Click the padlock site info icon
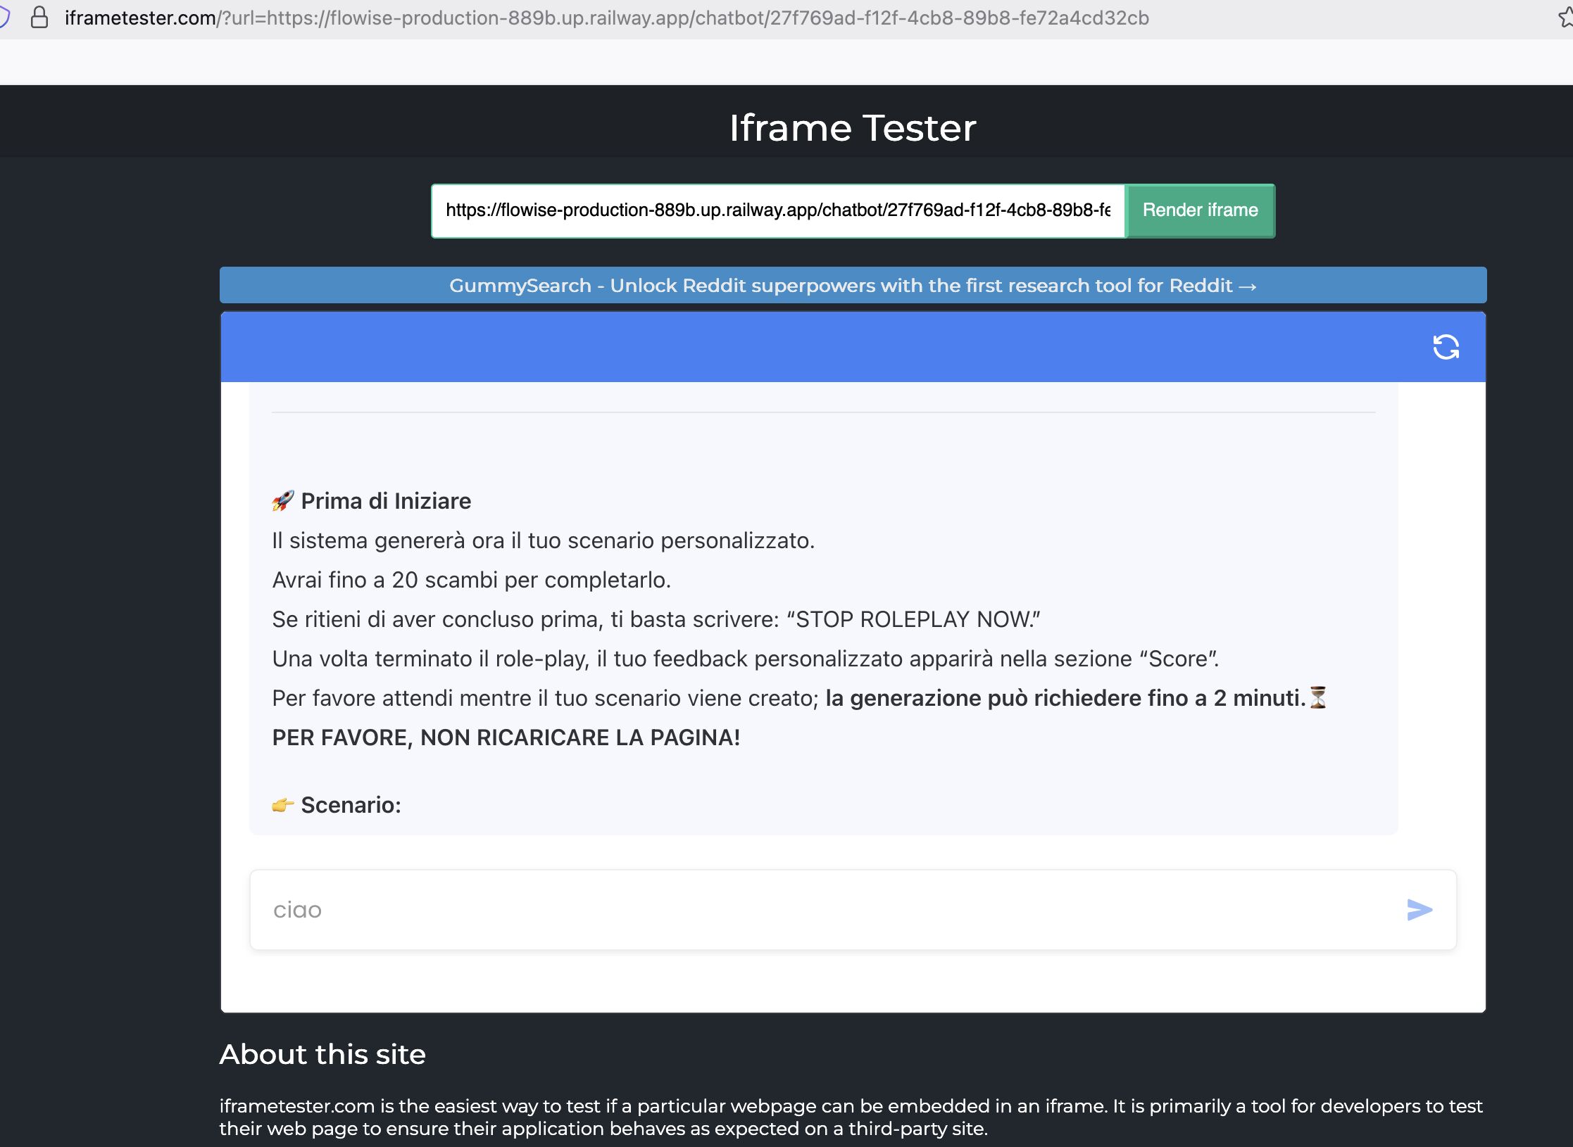Screen dimensions: 1573x1147 [39, 18]
